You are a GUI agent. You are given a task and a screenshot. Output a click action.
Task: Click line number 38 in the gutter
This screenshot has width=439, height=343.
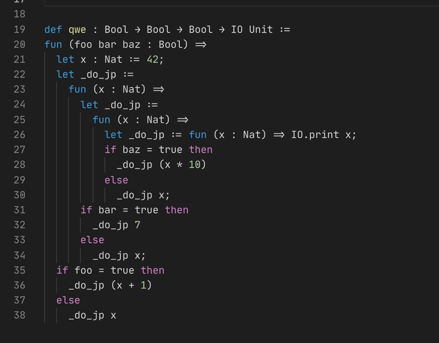(20, 316)
